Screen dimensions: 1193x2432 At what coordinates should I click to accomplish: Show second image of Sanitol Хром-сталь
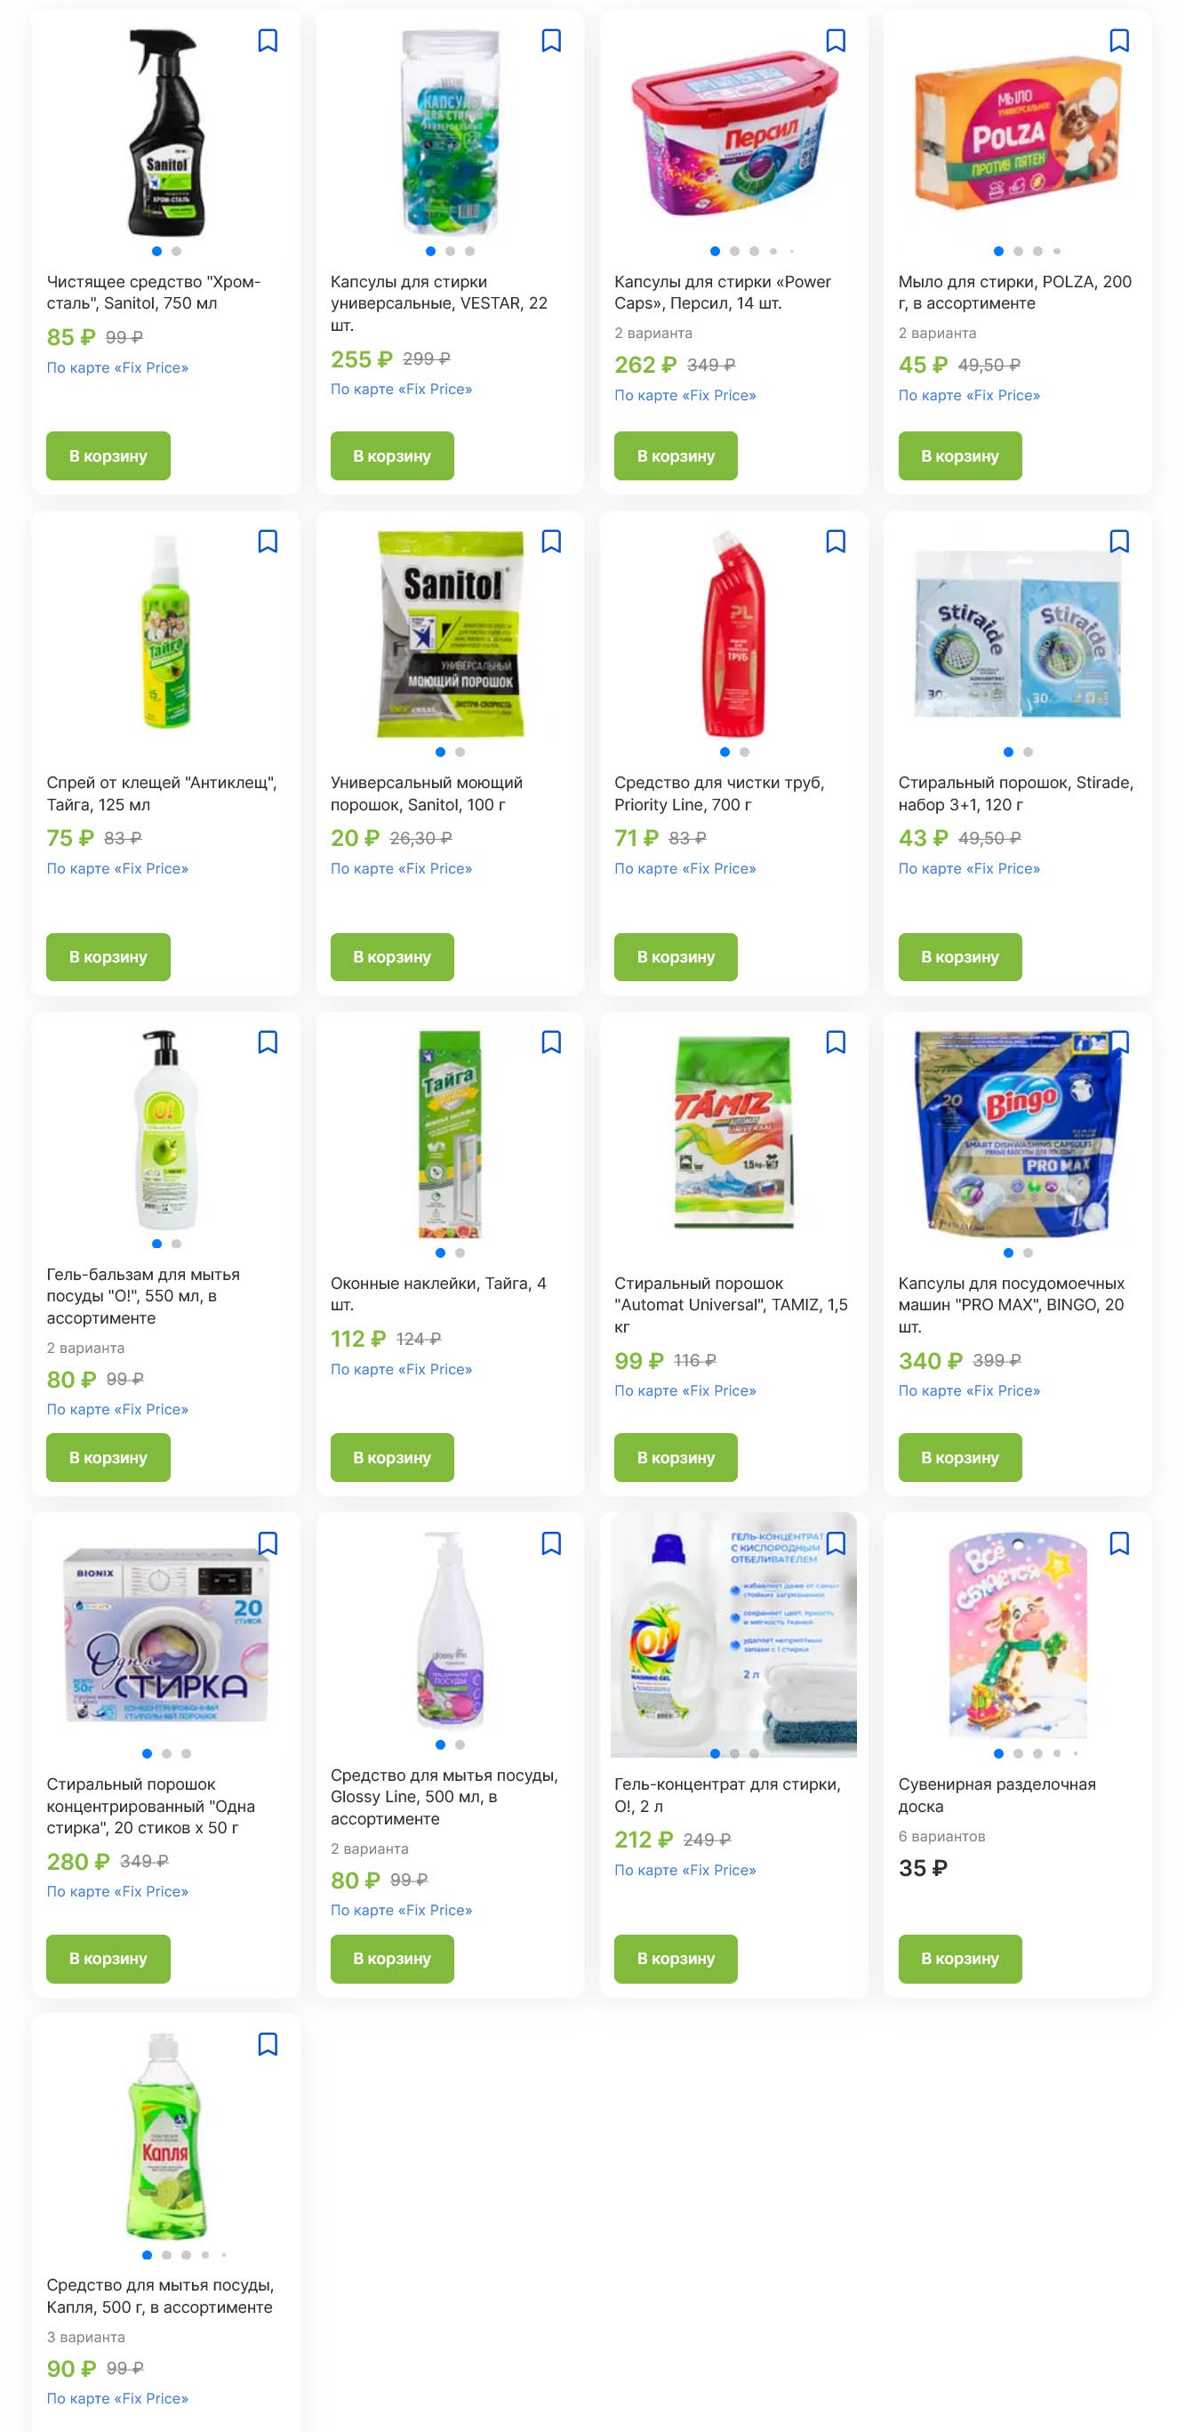pyautogui.click(x=177, y=251)
